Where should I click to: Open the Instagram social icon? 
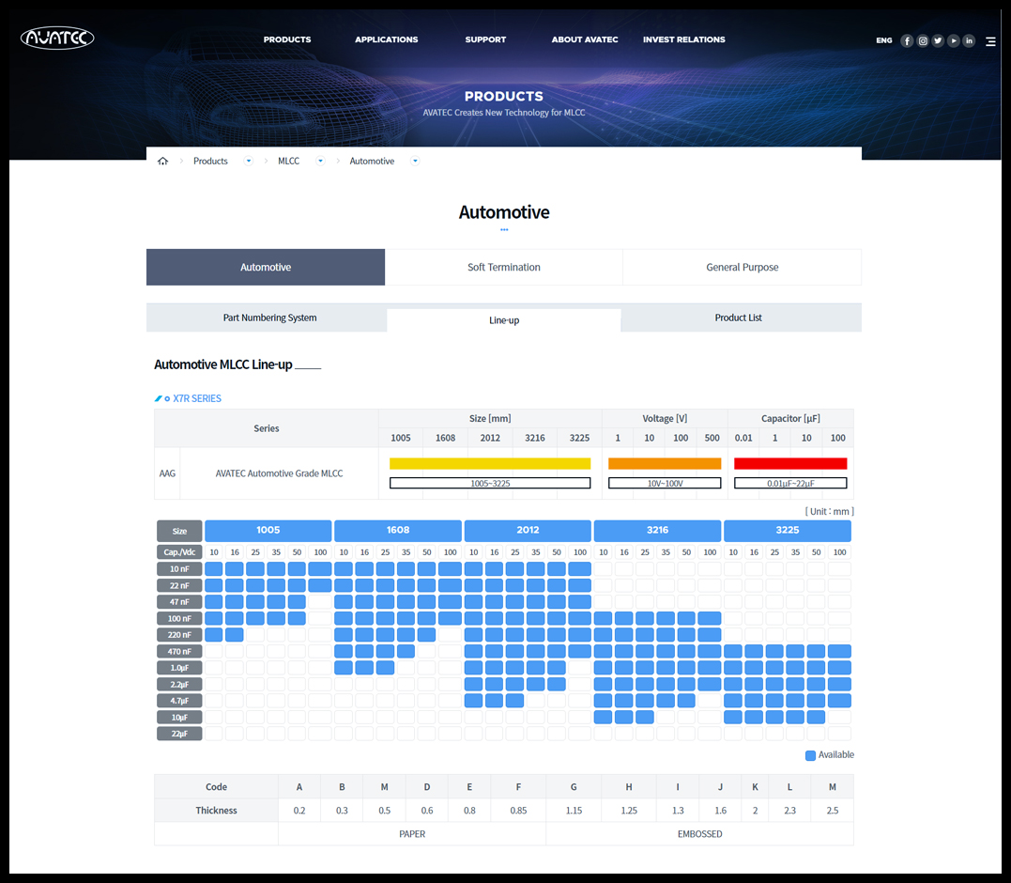tap(923, 40)
